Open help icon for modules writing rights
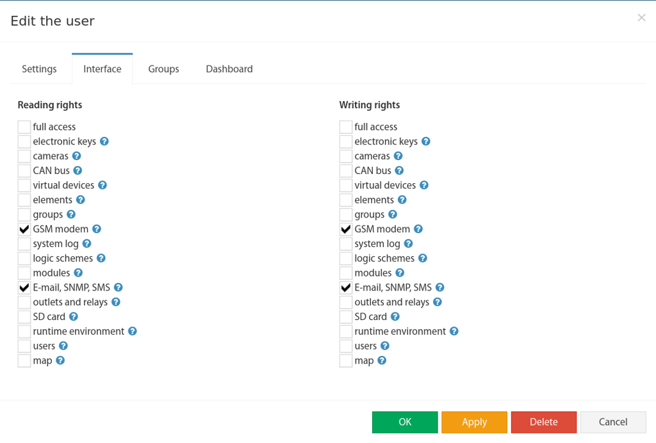The height and width of the screenshot is (443, 656). coord(400,273)
